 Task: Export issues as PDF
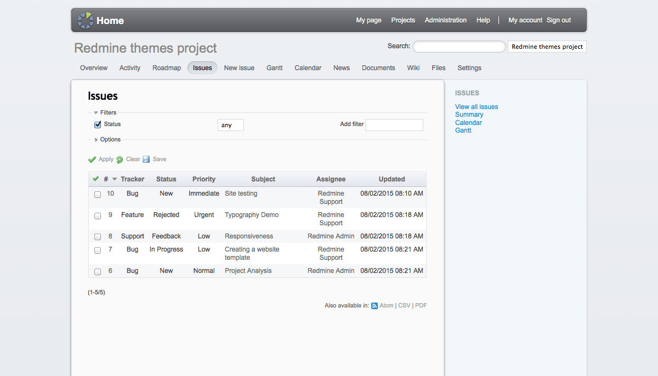[x=421, y=306]
